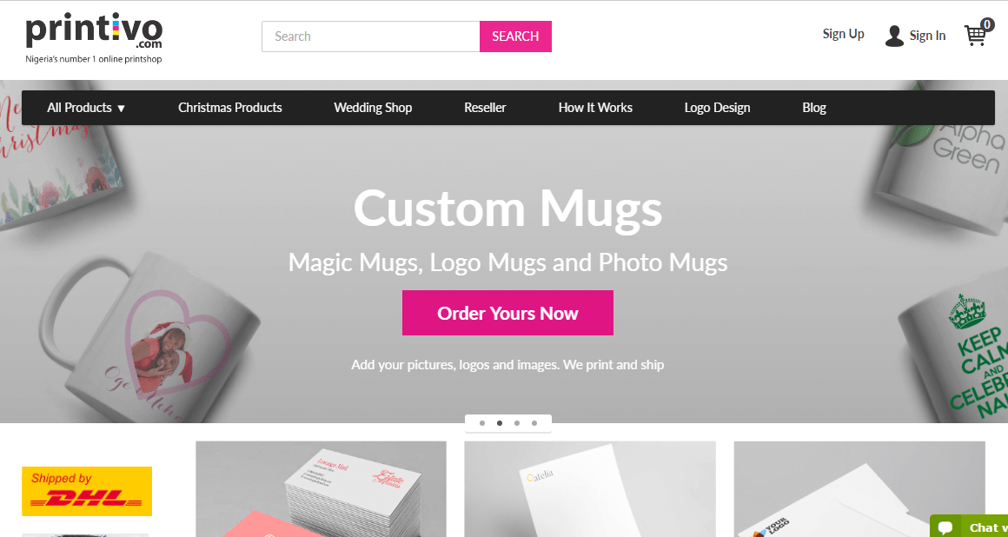The height and width of the screenshot is (537, 1008).
Task: Open the Reseller menu item
Action: point(486,108)
